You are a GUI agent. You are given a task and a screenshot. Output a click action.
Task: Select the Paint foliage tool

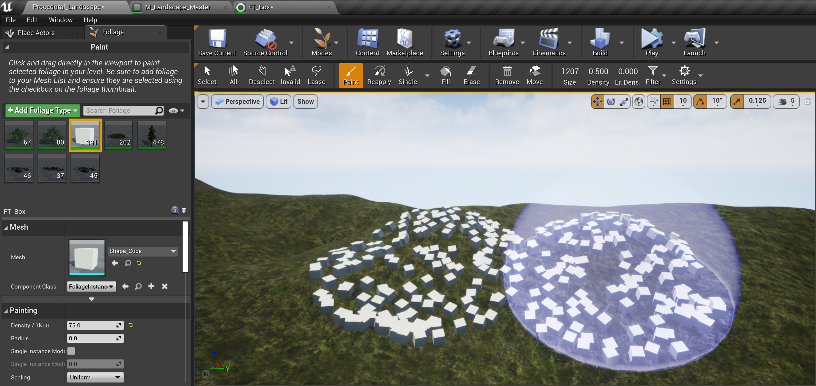(350, 75)
